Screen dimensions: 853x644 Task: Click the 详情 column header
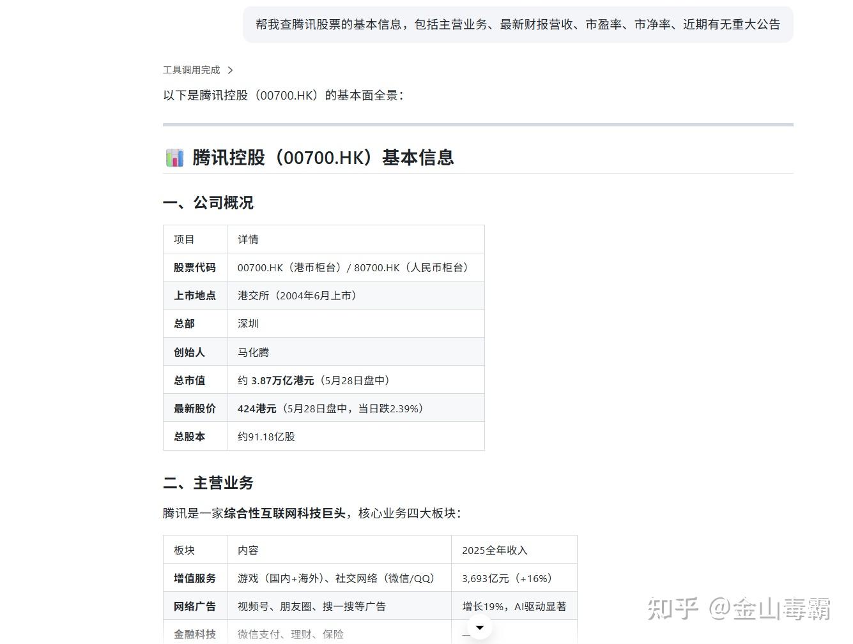coord(356,239)
